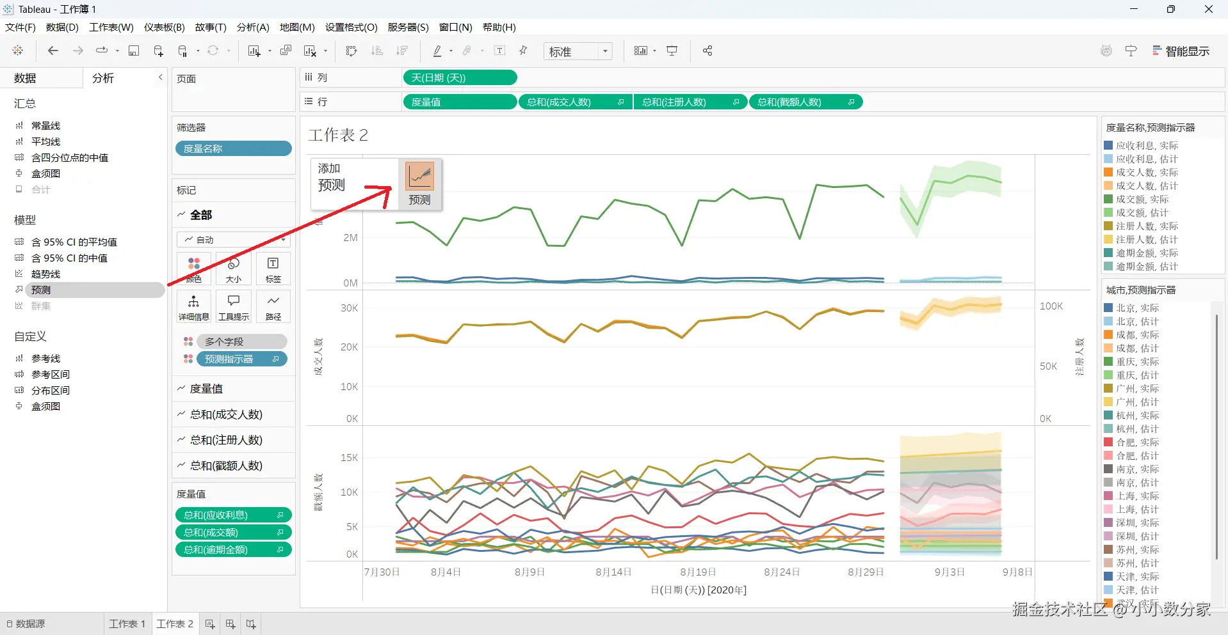The image size is (1228, 635).
Task: Click the city legend vertical scrollbar
Action: pos(1216,437)
